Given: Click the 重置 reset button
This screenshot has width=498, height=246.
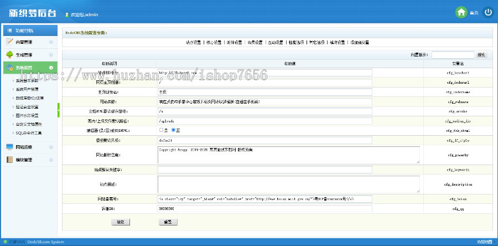Looking at the screenshot, I should pyautogui.click(x=168, y=222).
